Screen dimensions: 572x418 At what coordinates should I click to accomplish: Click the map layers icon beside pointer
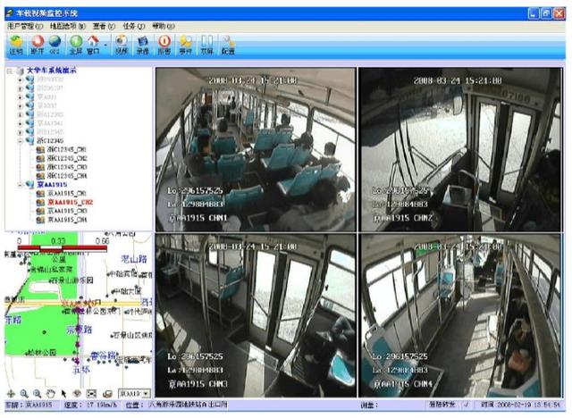77,394
